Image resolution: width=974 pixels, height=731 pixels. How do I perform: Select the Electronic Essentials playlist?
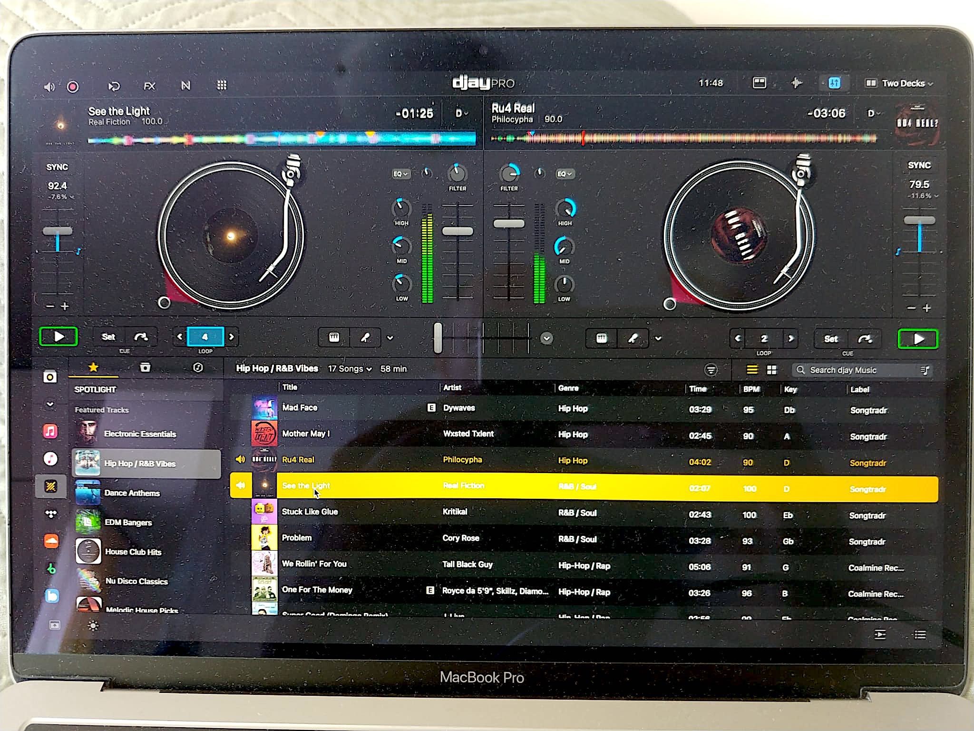pyautogui.click(x=146, y=434)
